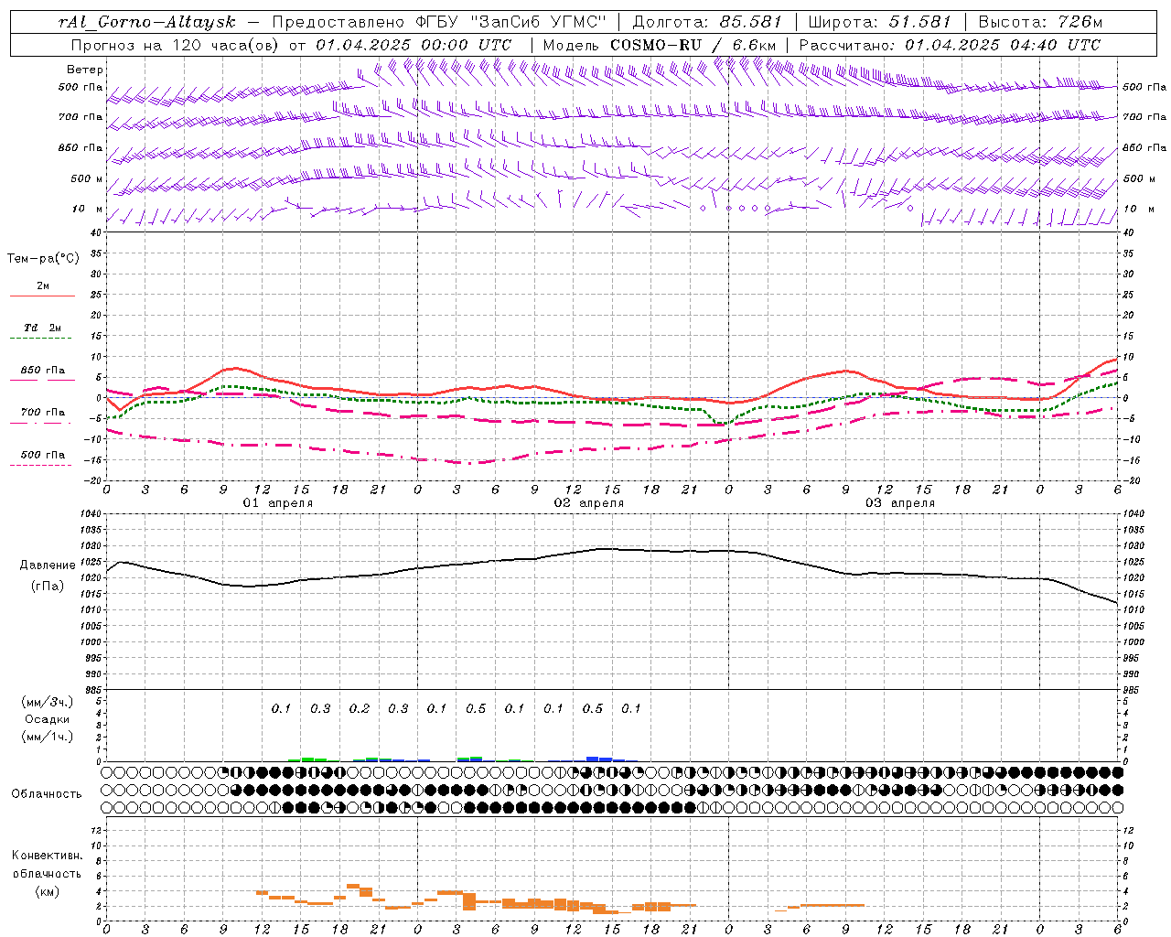1171x937 pixels.
Task: Click the Высота: 726м value
Action: click(1040, 22)
